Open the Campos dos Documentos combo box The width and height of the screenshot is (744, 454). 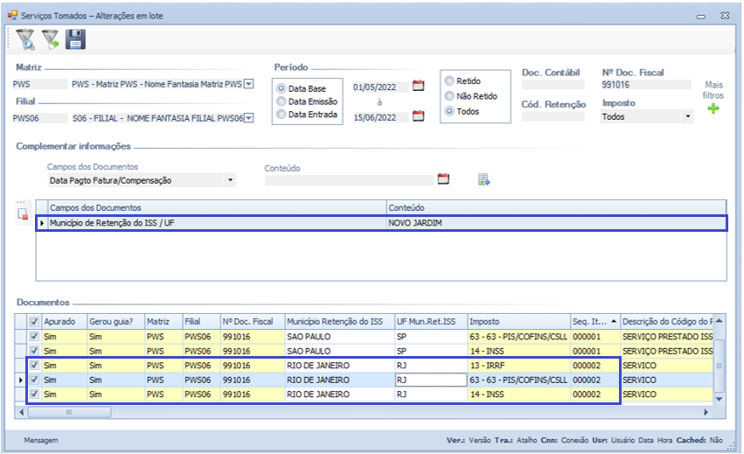click(x=231, y=180)
